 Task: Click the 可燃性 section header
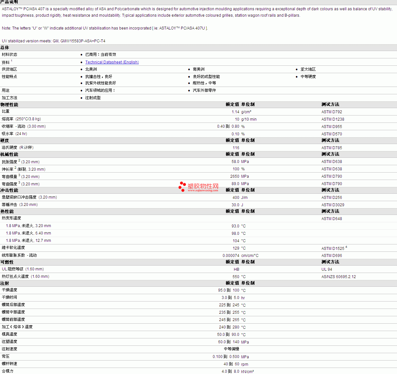[x=7, y=262]
